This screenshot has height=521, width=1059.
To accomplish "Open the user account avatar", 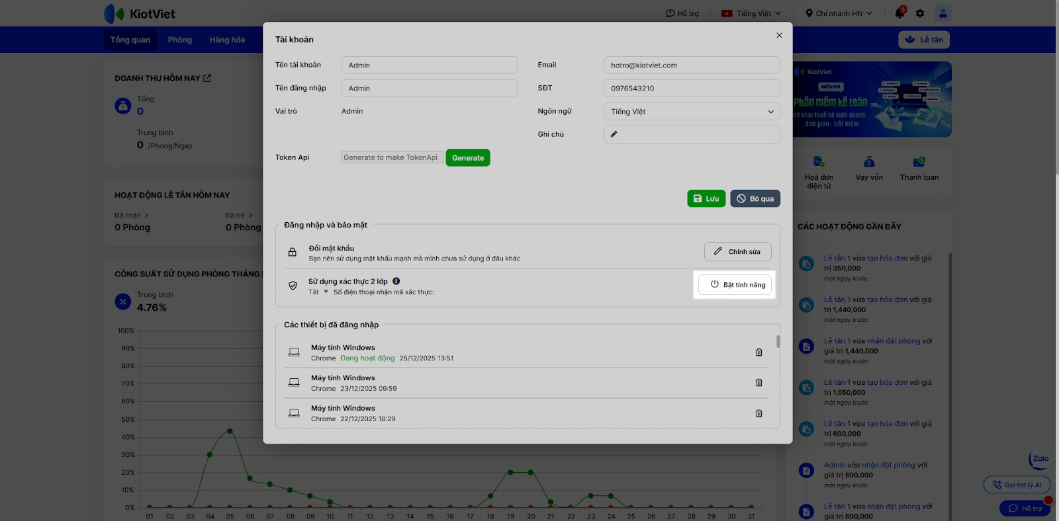I will coord(943,13).
